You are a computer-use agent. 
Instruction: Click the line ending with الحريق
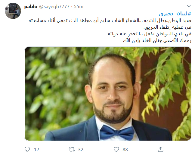coord(167,27)
